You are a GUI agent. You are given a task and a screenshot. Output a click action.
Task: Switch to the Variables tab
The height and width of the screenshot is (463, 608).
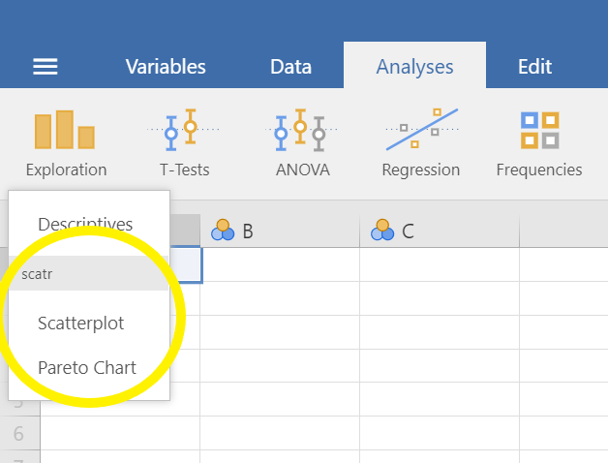point(166,67)
